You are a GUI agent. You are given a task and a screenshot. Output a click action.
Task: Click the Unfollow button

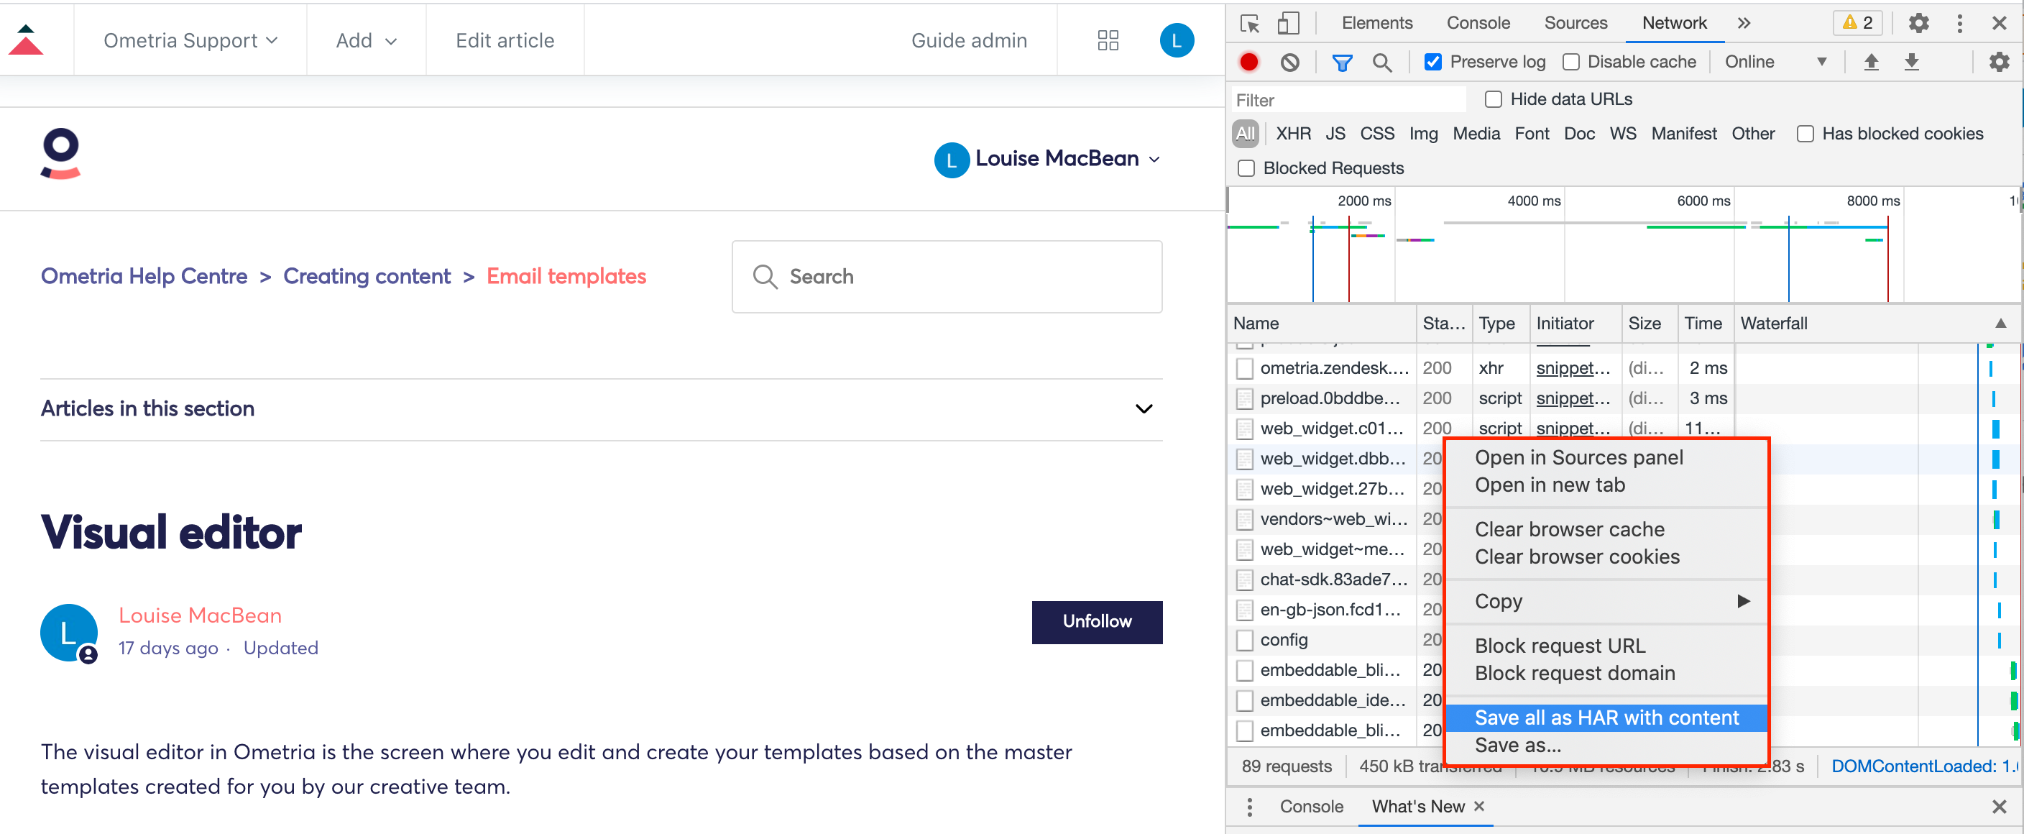[x=1096, y=622]
